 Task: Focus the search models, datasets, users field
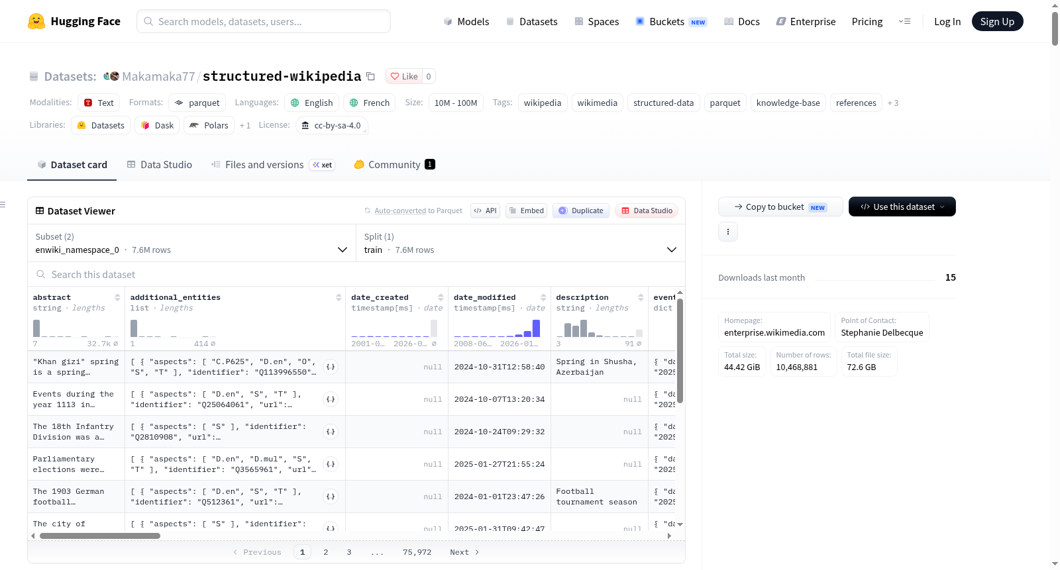click(264, 21)
